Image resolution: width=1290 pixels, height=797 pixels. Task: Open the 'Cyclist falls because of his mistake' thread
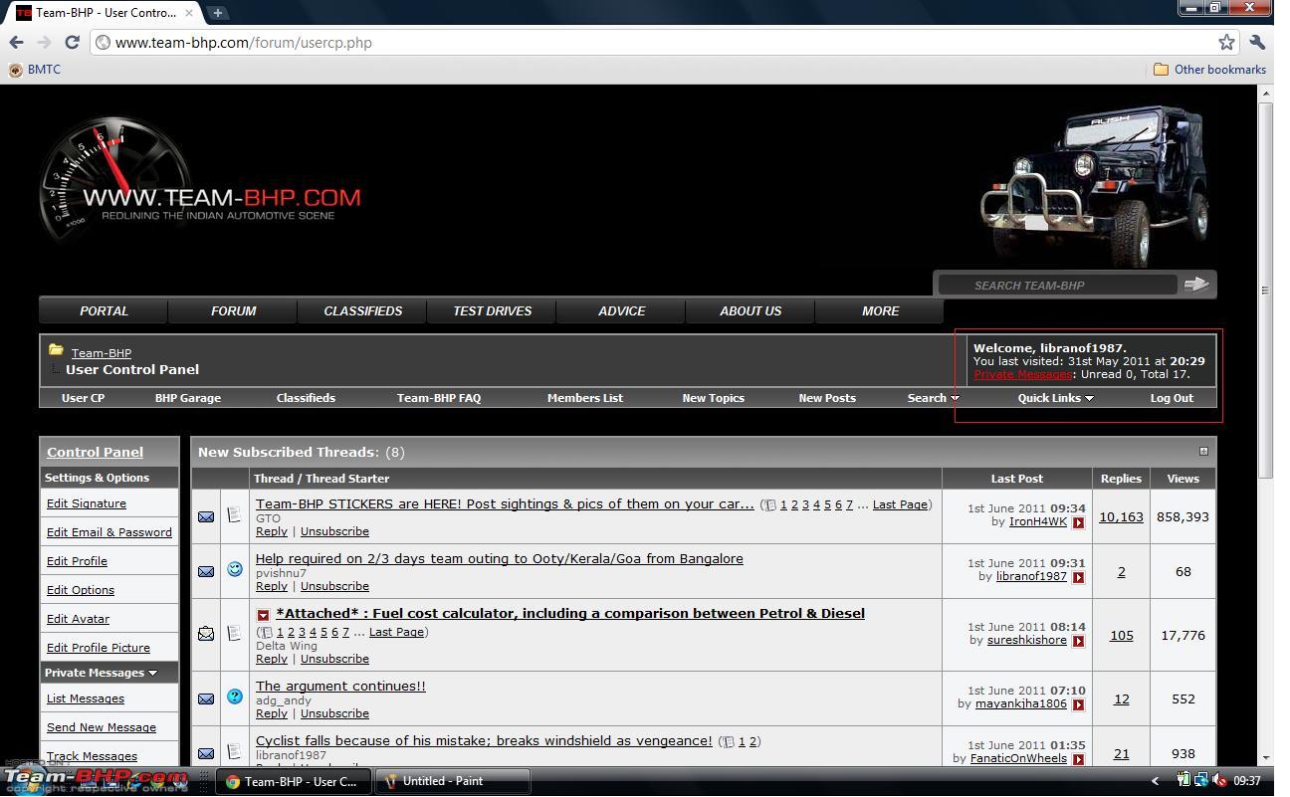tap(484, 740)
